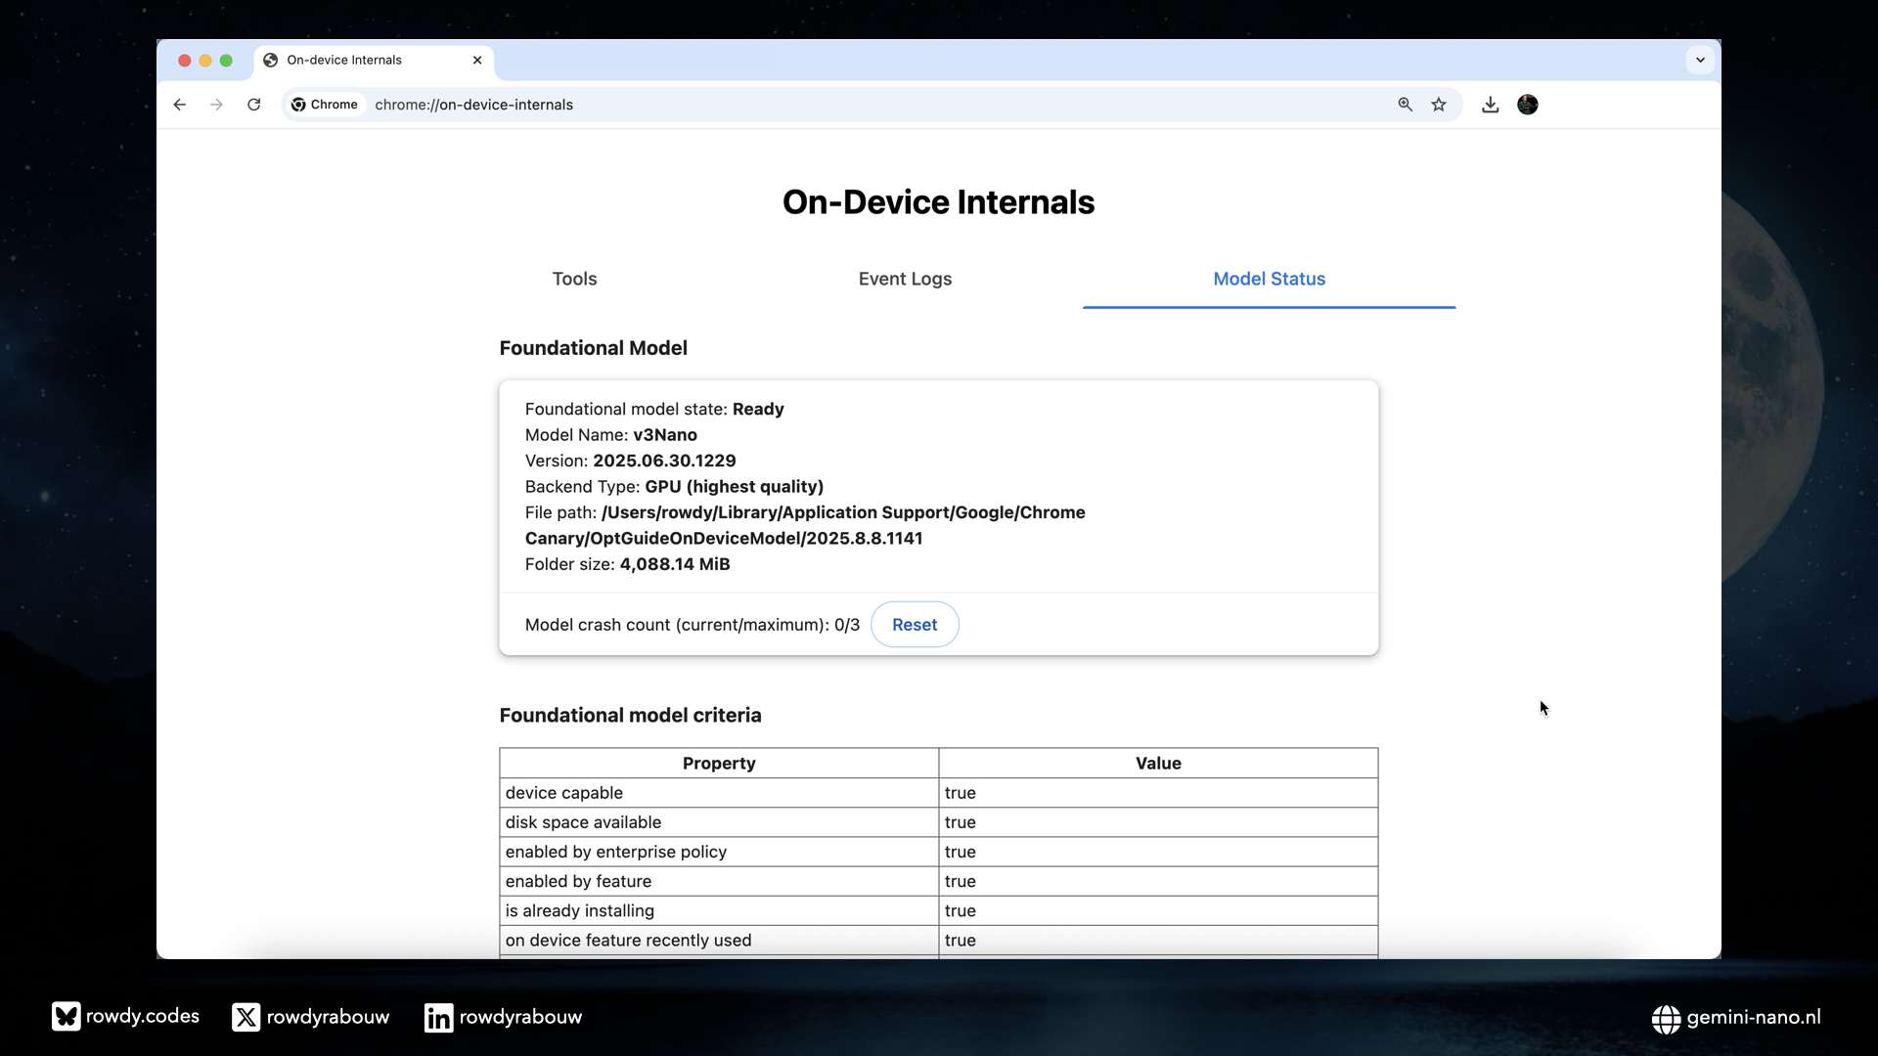Bookmark page with the star icon

pyautogui.click(x=1439, y=105)
